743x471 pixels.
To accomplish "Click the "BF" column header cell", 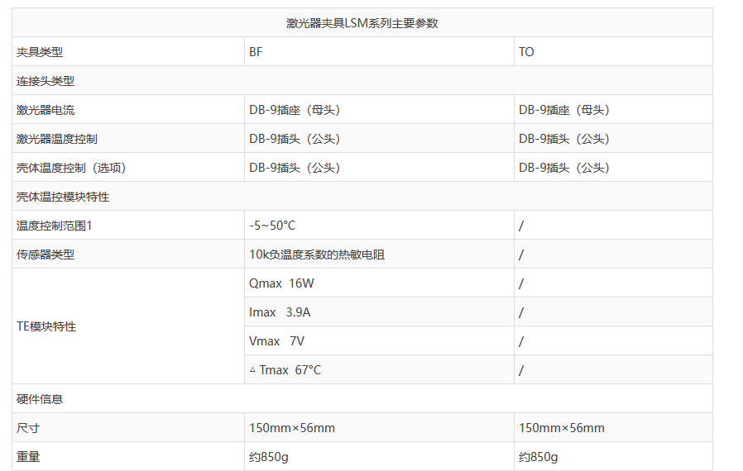I will pyautogui.click(x=256, y=52).
